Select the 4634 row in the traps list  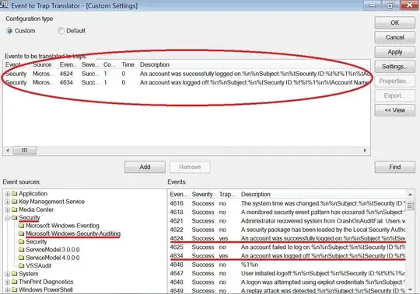(x=187, y=83)
